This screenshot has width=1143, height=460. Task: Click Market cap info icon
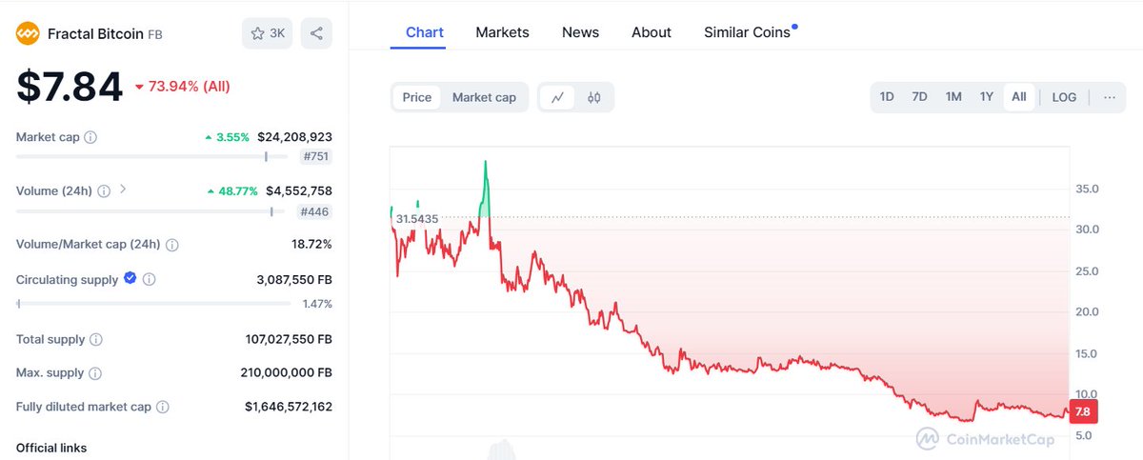click(x=90, y=137)
